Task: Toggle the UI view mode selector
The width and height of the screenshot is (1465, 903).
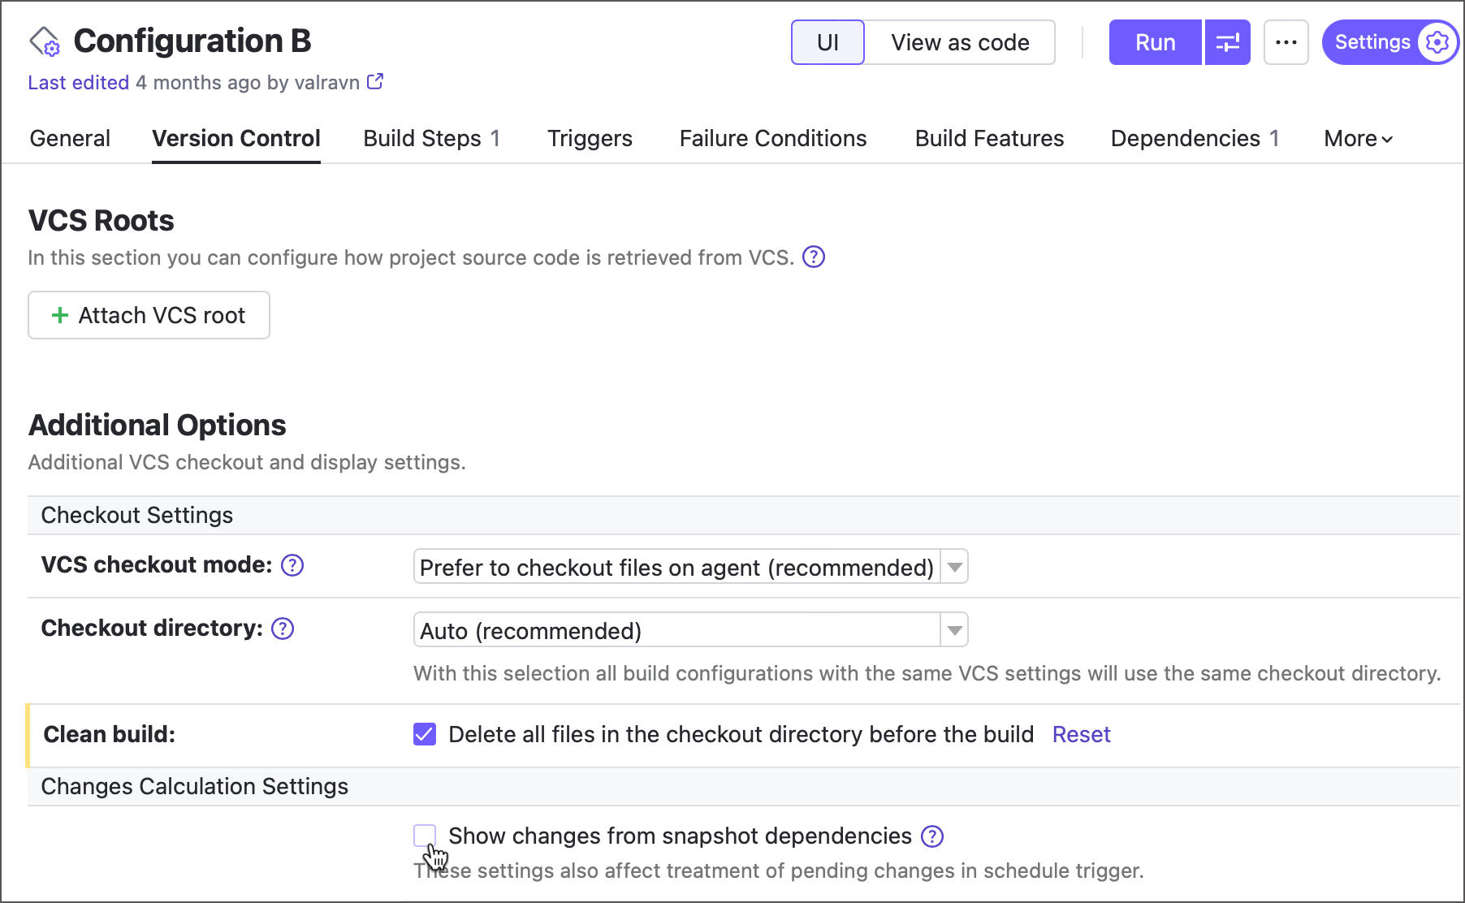Action: click(x=828, y=41)
